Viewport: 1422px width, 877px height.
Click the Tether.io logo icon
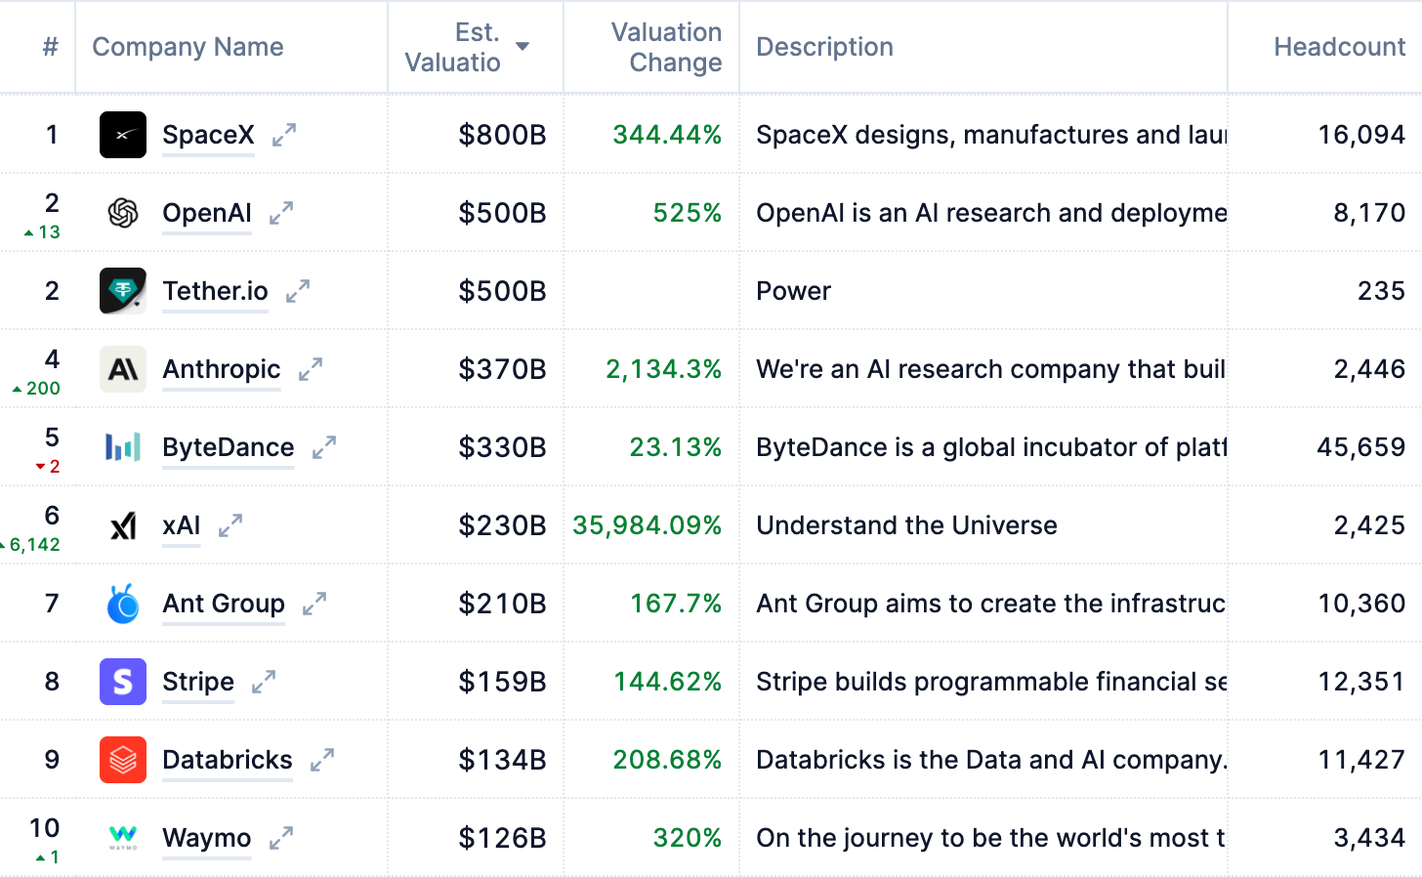click(x=123, y=291)
